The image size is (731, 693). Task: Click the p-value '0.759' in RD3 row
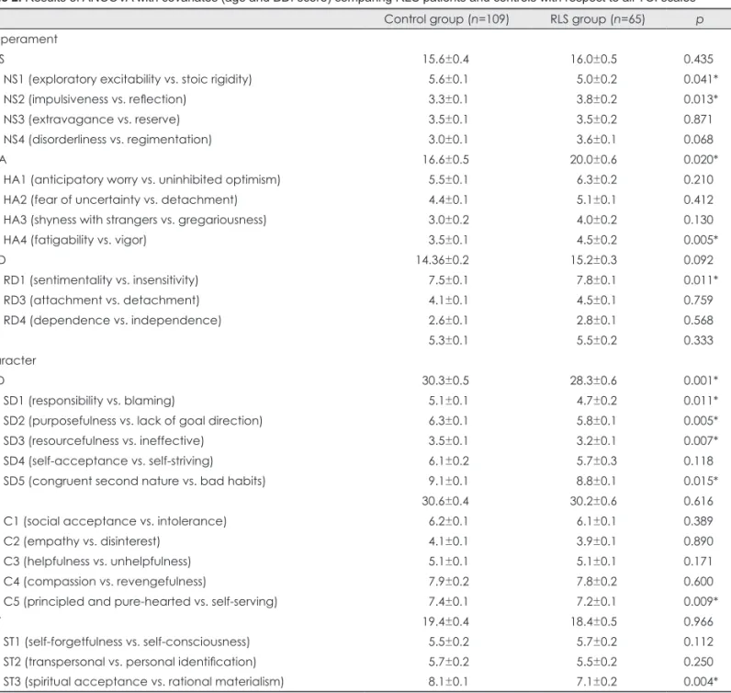(698, 300)
